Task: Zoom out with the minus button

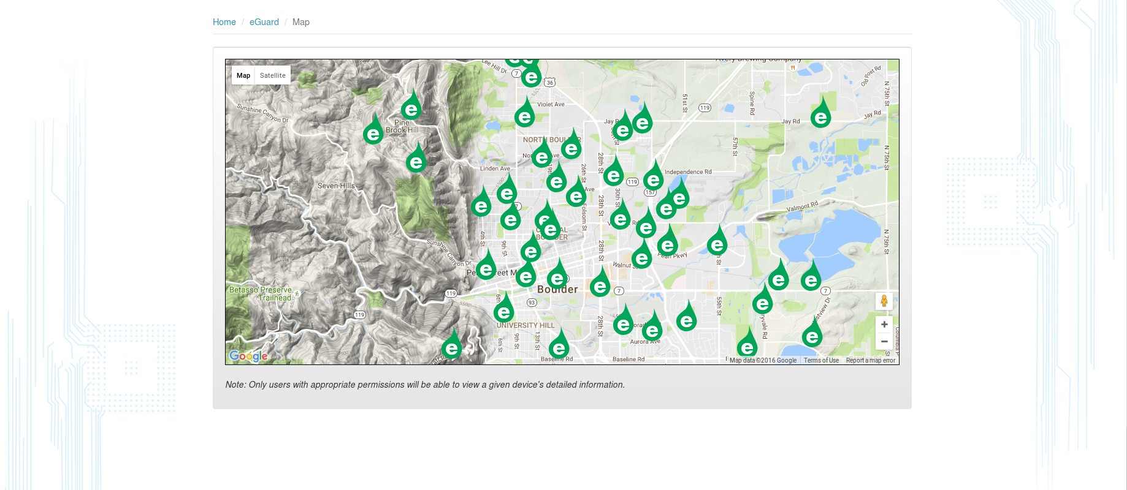Action: pos(884,341)
